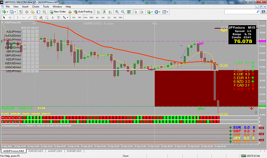Open the Window menu
This screenshot has height=158, width=267.
click(57, 7)
